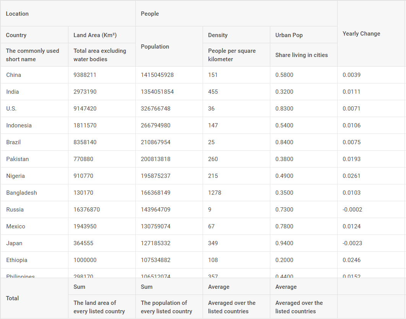Click U.S. density value 36
The image size is (406, 319).
coord(236,109)
